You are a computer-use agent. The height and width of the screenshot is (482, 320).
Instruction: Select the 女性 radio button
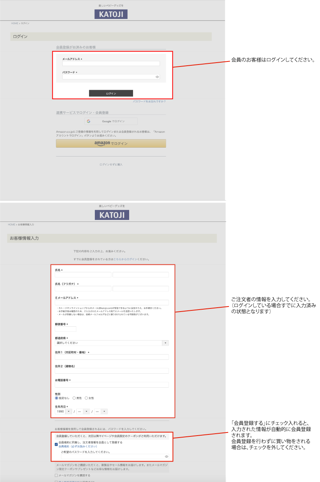(x=86, y=398)
